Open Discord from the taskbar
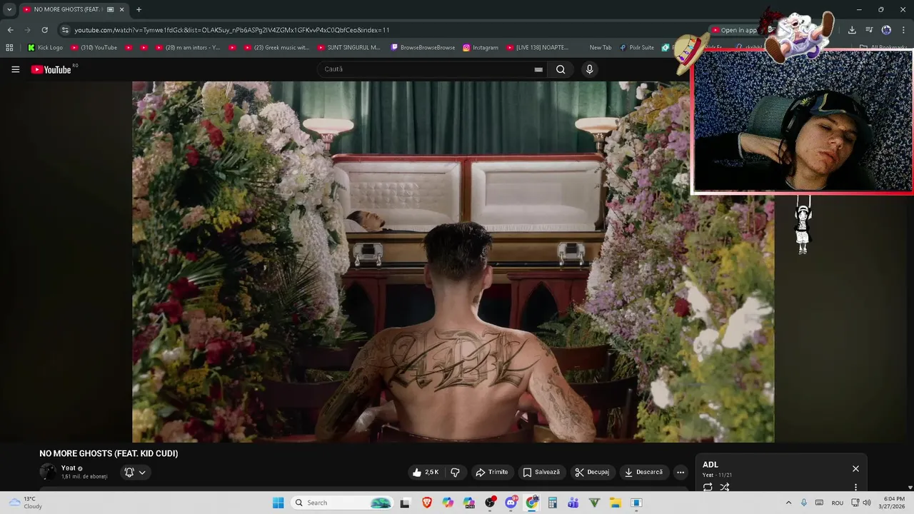 coord(511,503)
